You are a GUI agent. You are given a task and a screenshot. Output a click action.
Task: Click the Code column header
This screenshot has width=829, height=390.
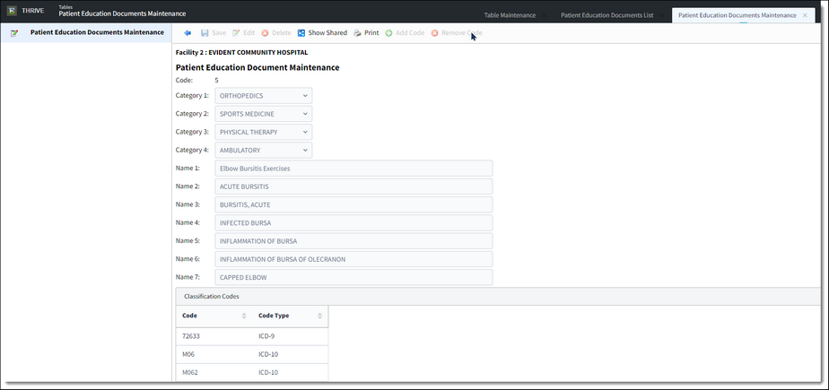(x=214, y=316)
